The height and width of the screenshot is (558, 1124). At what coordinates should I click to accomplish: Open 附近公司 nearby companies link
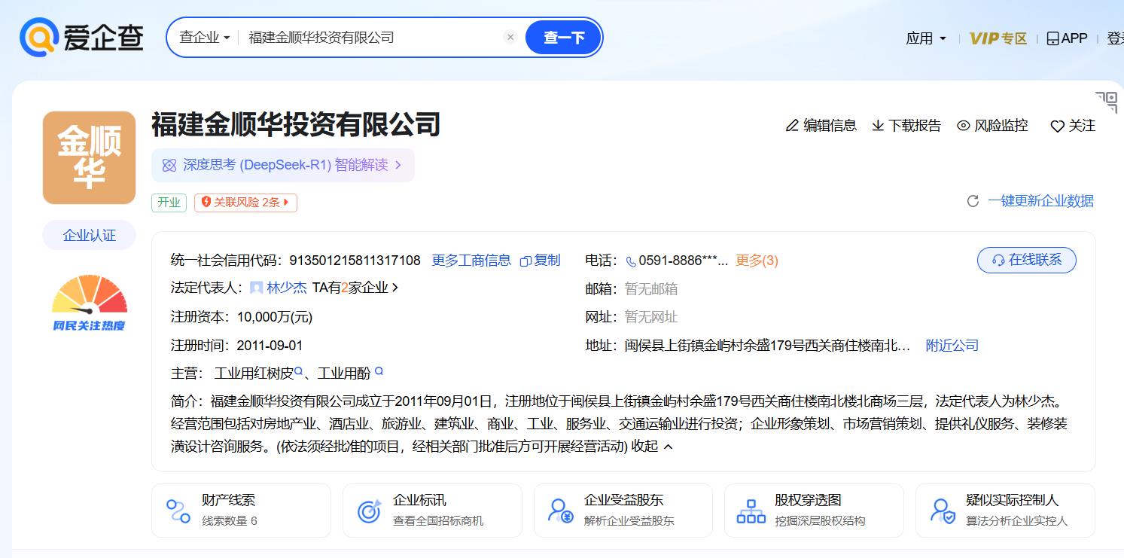pos(952,346)
